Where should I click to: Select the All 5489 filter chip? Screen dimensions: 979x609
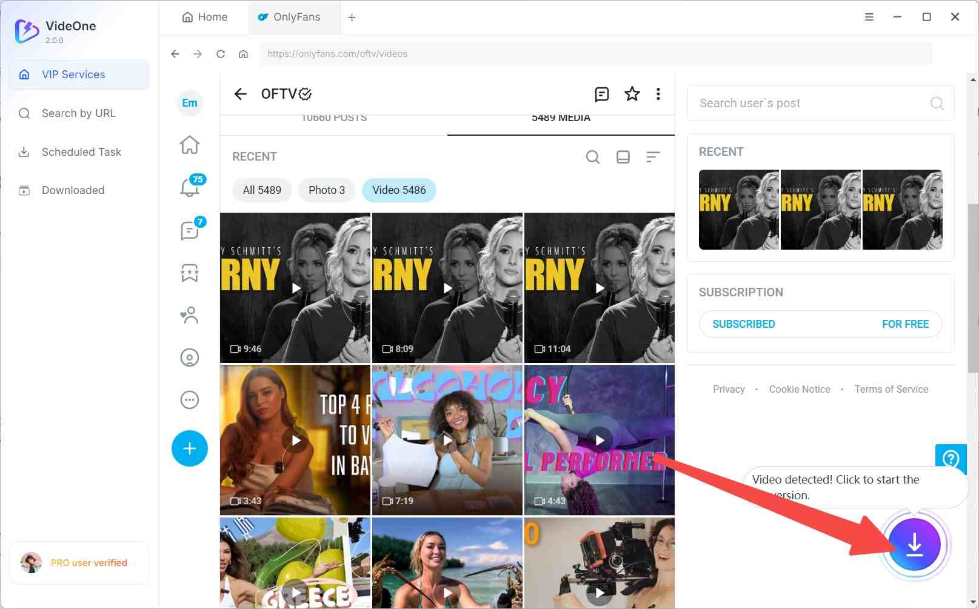[262, 190]
